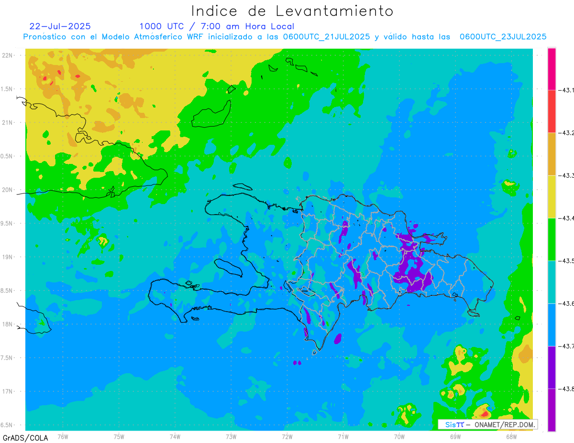The image size is (574, 443).
Task: Select the '22-Jul-2025' date text
Action: point(60,26)
